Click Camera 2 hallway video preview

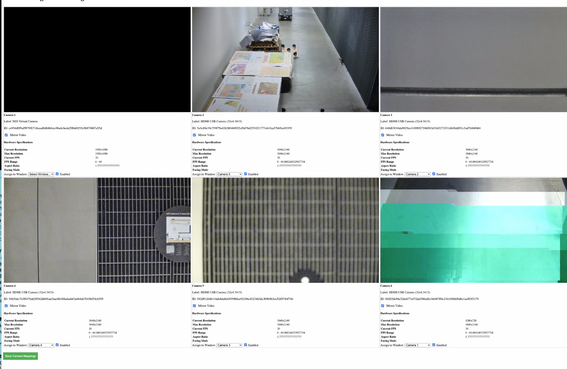click(x=285, y=60)
